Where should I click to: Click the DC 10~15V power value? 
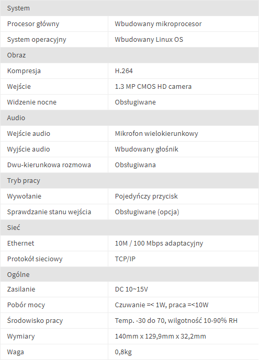coord(131,289)
